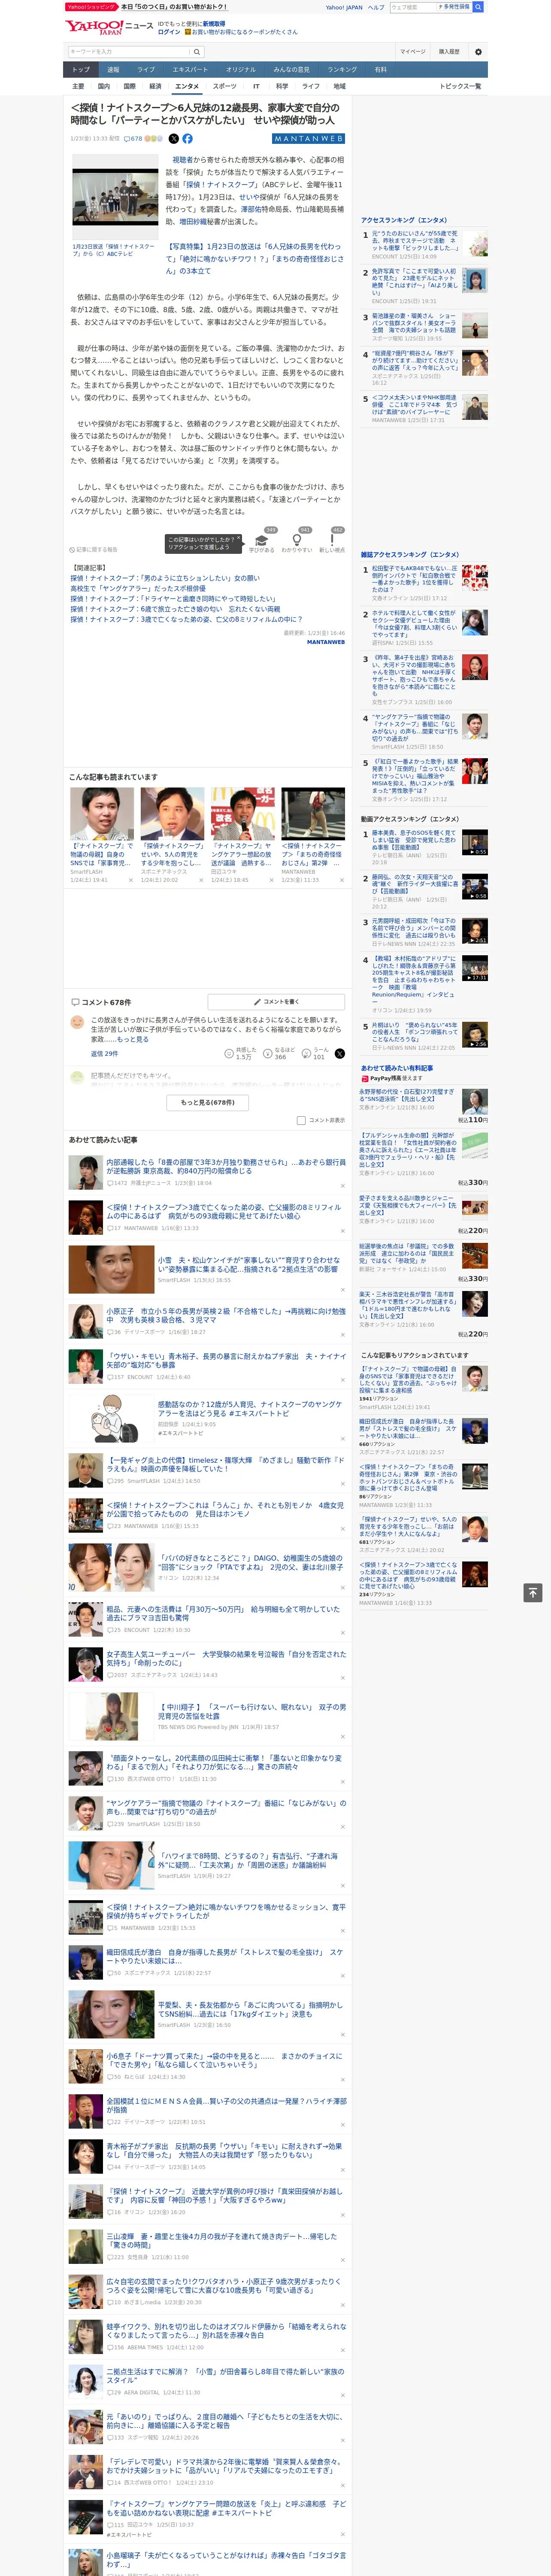Open related article about 6歳で旅立った亡き娘の匂い
The image size is (551, 2576).
[175, 609]
